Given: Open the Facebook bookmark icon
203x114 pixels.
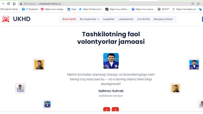Looking at the screenshot, I should pos(23,9).
